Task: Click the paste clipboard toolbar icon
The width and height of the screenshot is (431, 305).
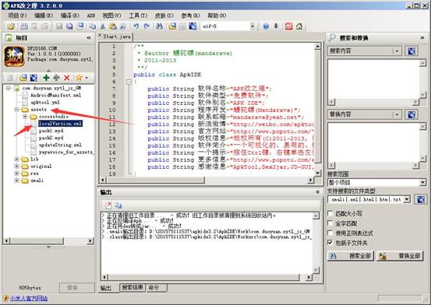Action: (x=113, y=26)
